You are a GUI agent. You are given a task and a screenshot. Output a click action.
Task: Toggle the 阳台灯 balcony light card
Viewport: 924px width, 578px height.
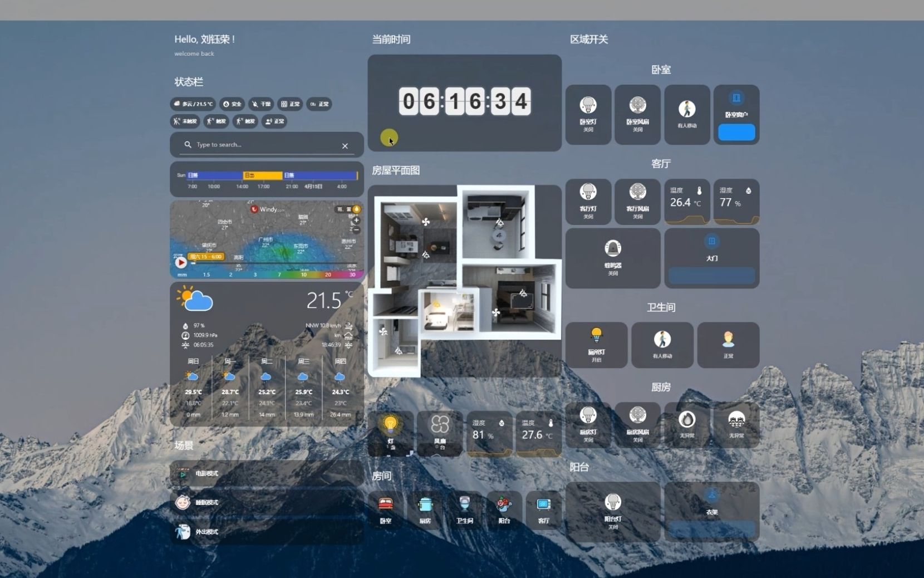click(x=613, y=512)
